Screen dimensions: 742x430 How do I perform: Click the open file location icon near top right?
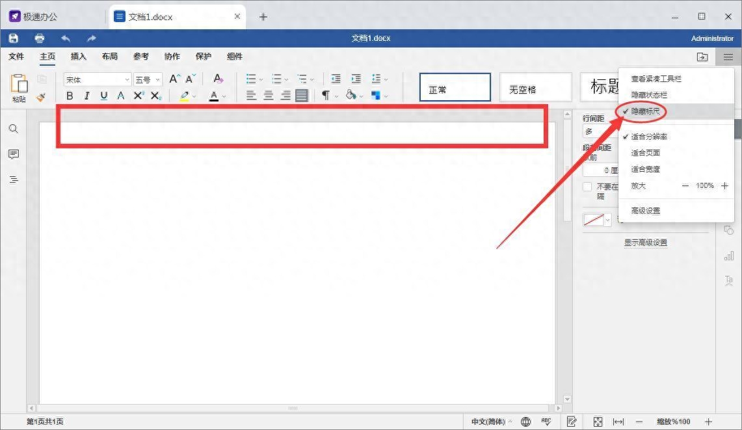pos(702,57)
